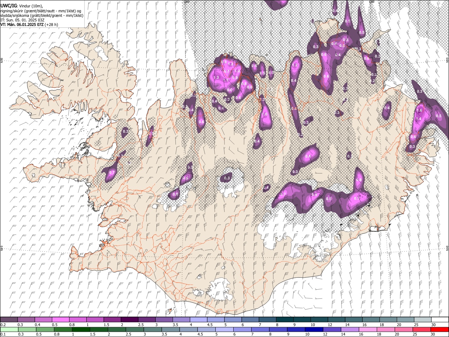Pick the deep navy 10–12 rain scale swatch
Screen dimensions: 449x337
tap(314, 330)
